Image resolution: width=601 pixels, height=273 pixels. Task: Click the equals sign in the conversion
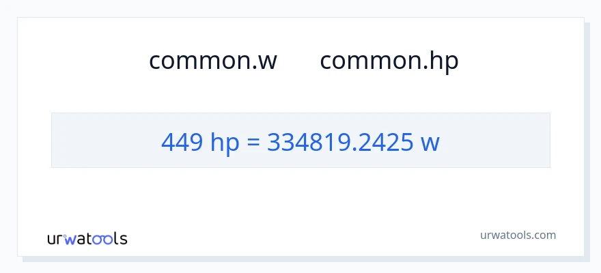pyautogui.click(x=252, y=142)
